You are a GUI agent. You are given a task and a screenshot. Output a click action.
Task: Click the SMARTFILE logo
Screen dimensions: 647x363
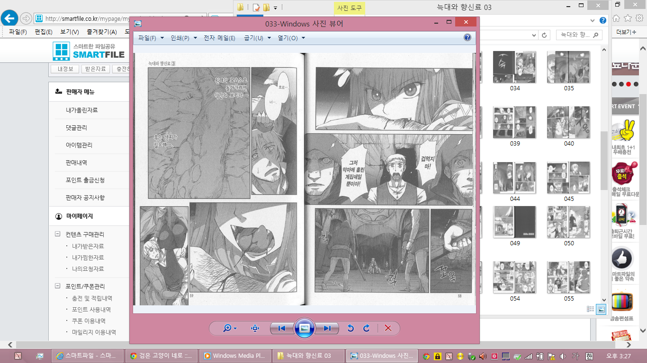tap(89, 52)
